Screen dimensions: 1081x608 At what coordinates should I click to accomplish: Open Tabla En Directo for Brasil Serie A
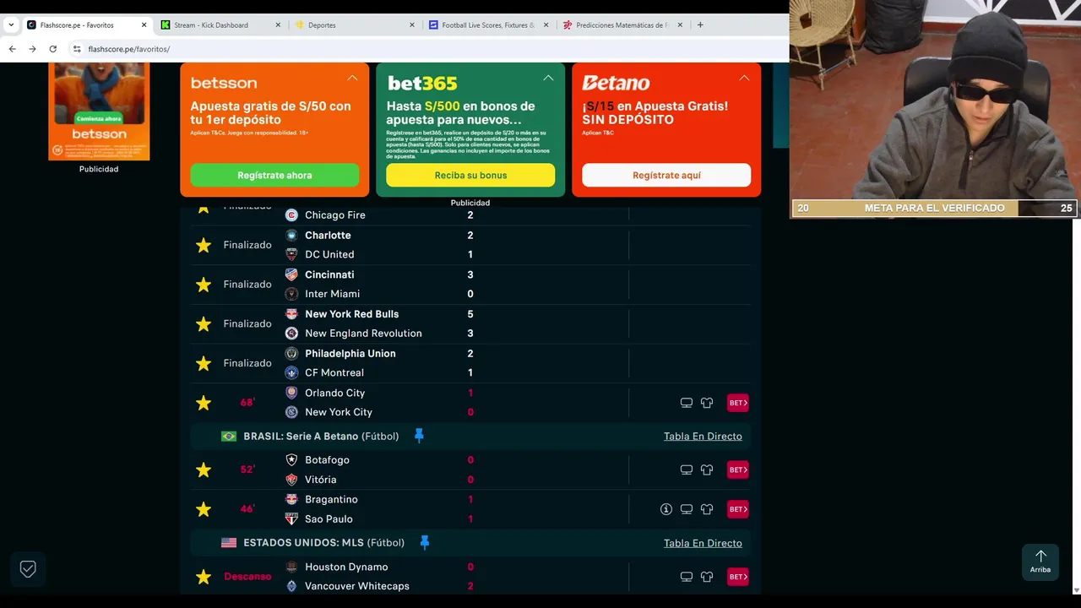(x=703, y=436)
